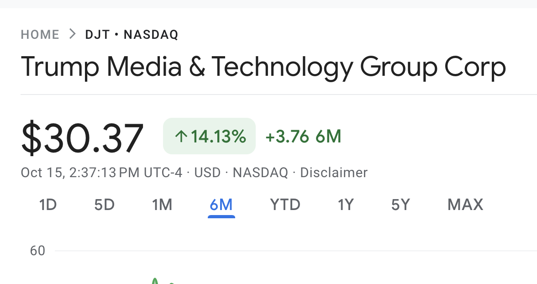Image resolution: width=537 pixels, height=284 pixels.
Task: Show the 1M chart range
Action: pos(162,205)
